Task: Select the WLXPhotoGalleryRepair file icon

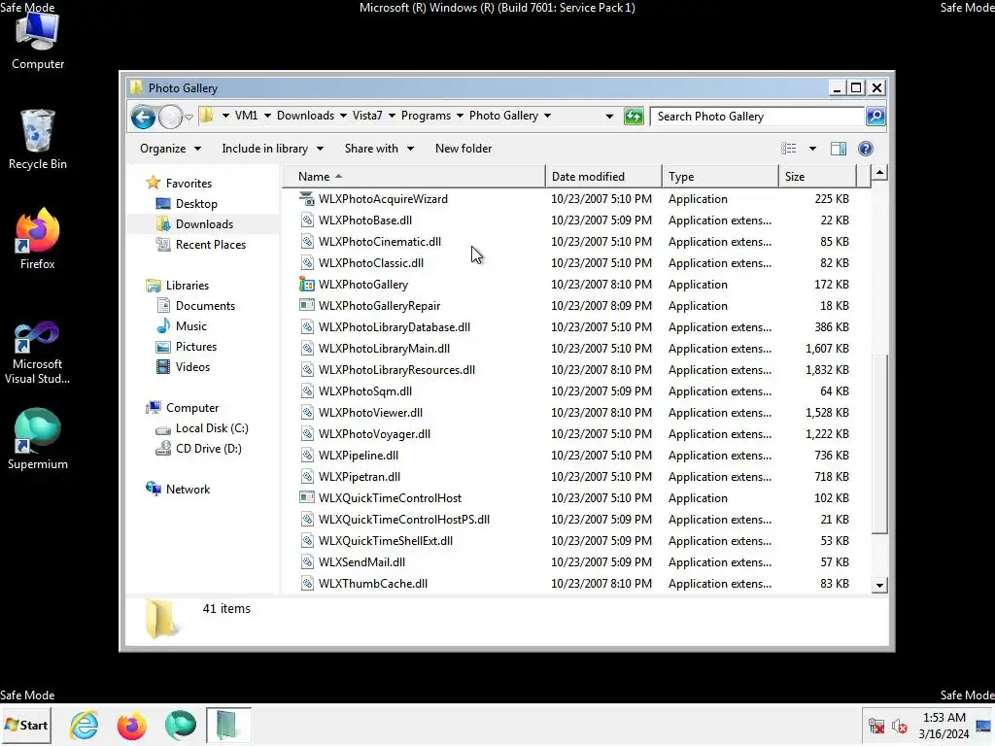Action: (307, 305)
